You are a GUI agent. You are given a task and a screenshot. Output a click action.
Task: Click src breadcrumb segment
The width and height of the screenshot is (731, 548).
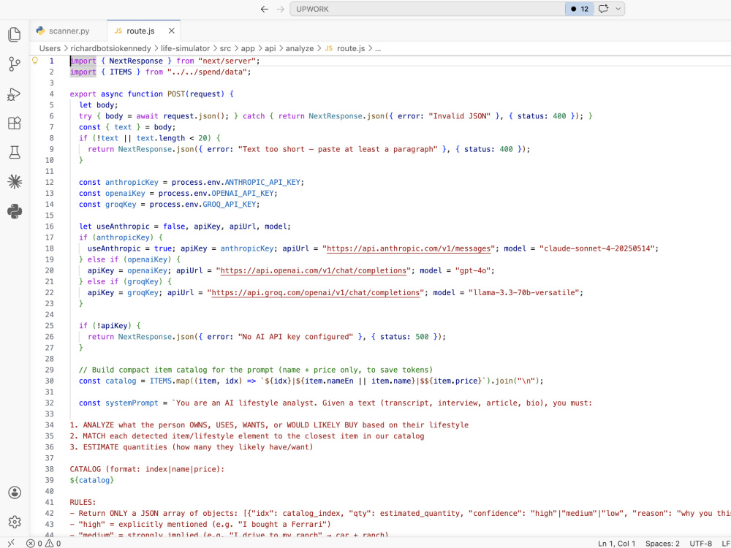click(x=225, y=48)
